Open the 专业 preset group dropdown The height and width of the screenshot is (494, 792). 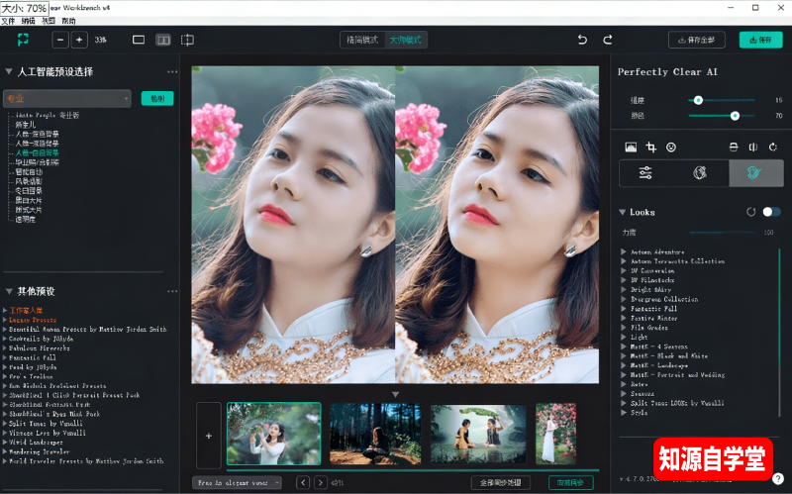[x=67, y=98]
